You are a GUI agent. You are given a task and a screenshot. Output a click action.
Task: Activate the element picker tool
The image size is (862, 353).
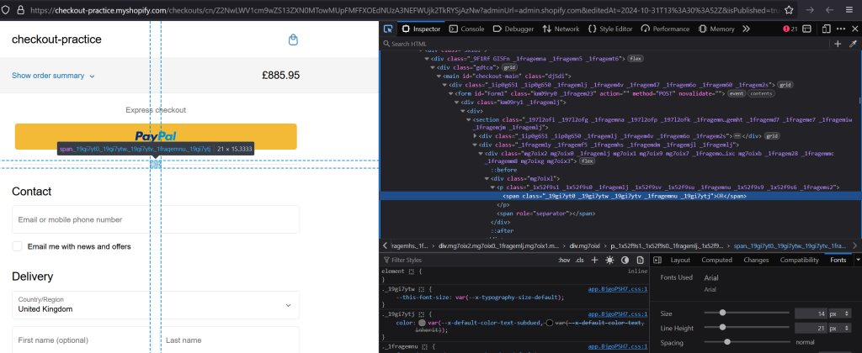pyautogui.click(x=388, y=29)
